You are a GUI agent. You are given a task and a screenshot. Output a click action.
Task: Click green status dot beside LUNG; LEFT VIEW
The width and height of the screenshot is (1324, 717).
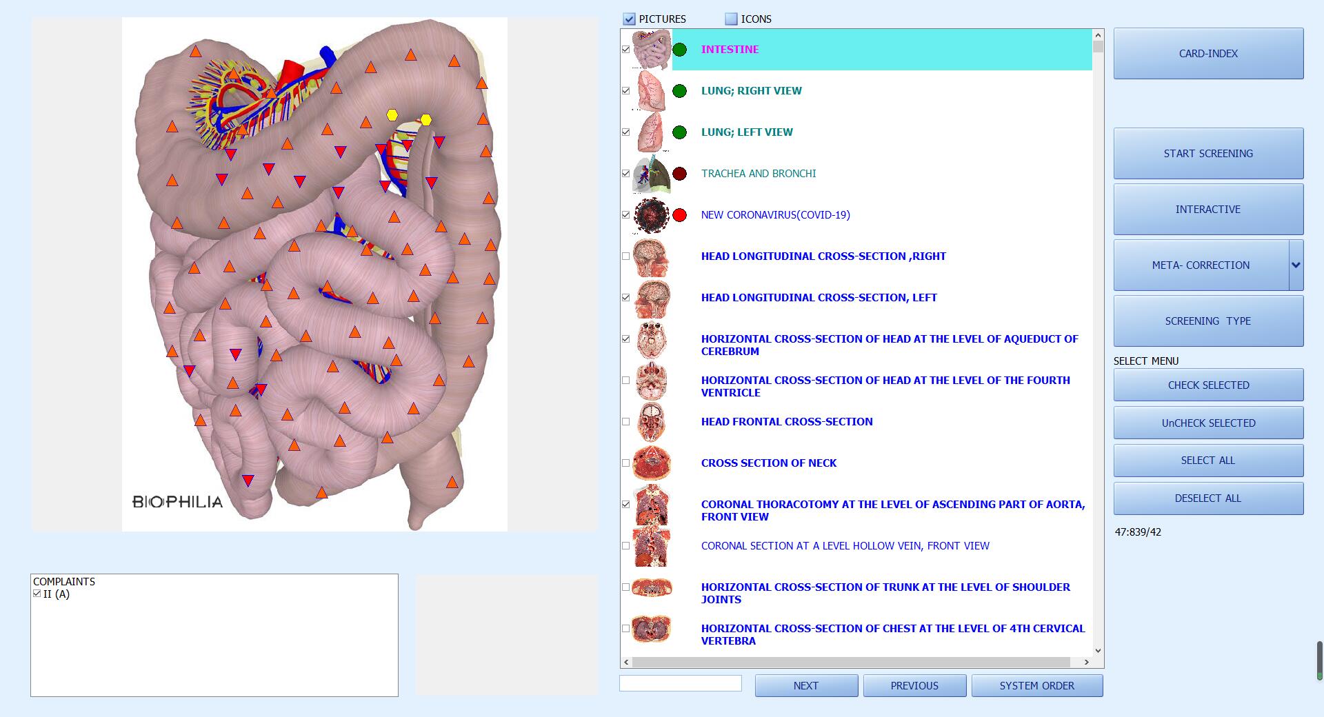click(679, 132)
